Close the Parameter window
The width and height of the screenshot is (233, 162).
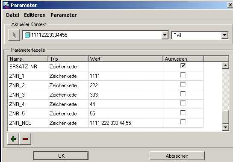tap(230, 5)
